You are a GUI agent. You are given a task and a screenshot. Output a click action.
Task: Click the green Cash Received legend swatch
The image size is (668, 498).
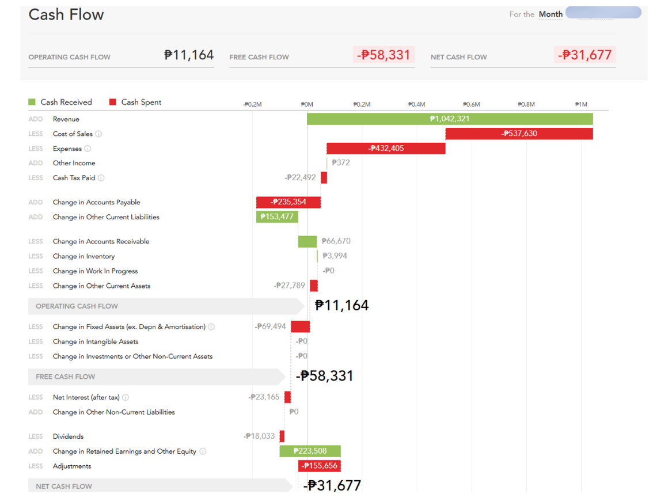(x=32, y=102)
